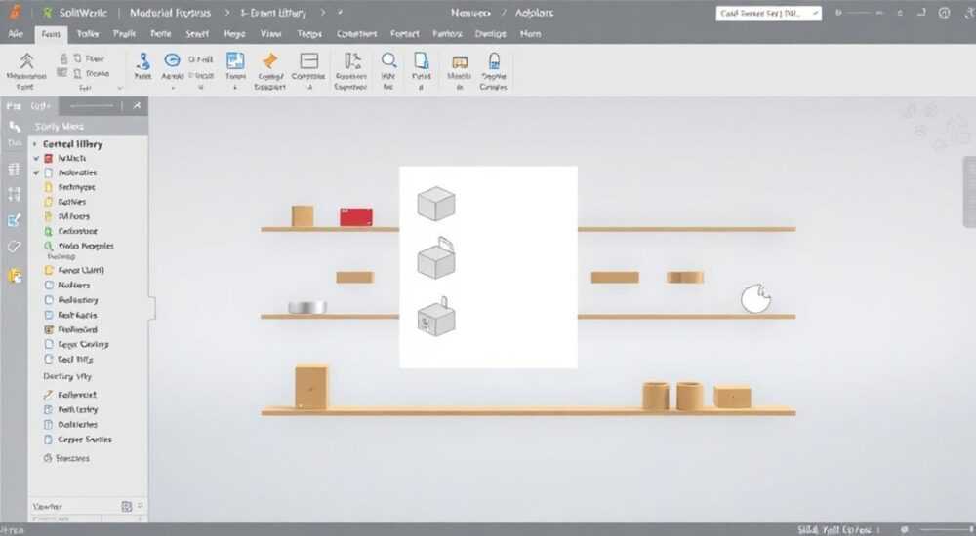The image size is (976, 536).
Task: Click the blue joystick-shaped ribbon icon
Action: [143, 61]
